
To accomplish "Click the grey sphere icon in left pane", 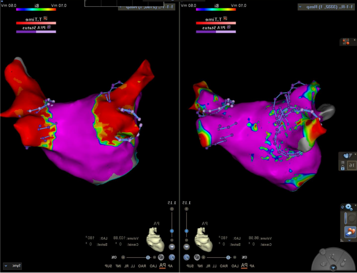I will [161, 257].
